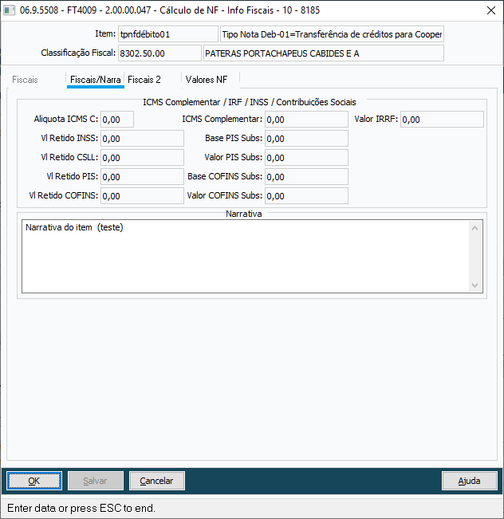
Task: Click the ICMS Complementar / IRF group title
Action: (250, 102)
